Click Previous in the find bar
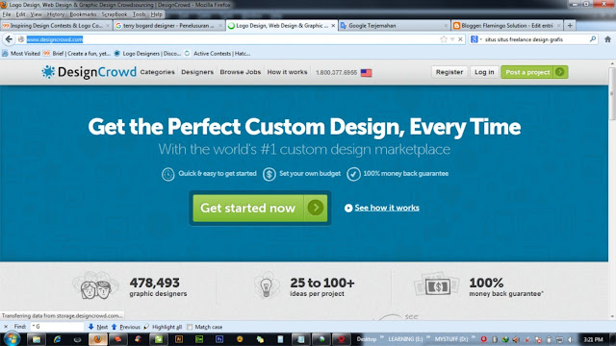This screenshot has height=346, width=616. (x=126, y=327)
